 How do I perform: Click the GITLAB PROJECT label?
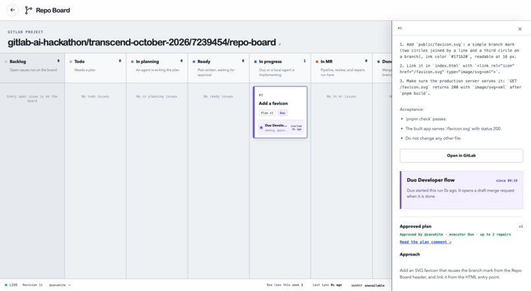coord(26,32)
